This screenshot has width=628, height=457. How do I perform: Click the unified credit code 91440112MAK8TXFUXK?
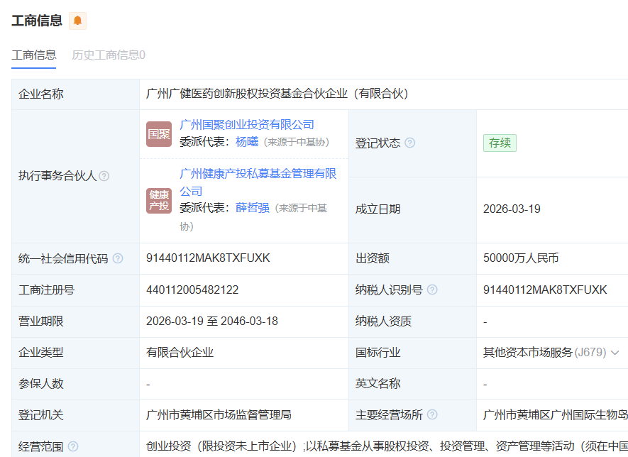(x=208, y=258)
